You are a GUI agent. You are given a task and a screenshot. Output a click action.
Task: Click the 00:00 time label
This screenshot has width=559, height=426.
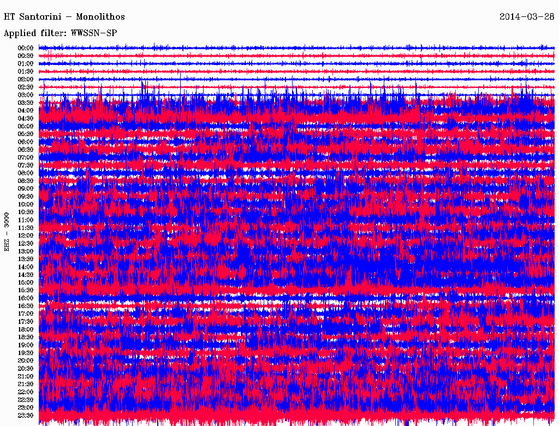point(26,48)
